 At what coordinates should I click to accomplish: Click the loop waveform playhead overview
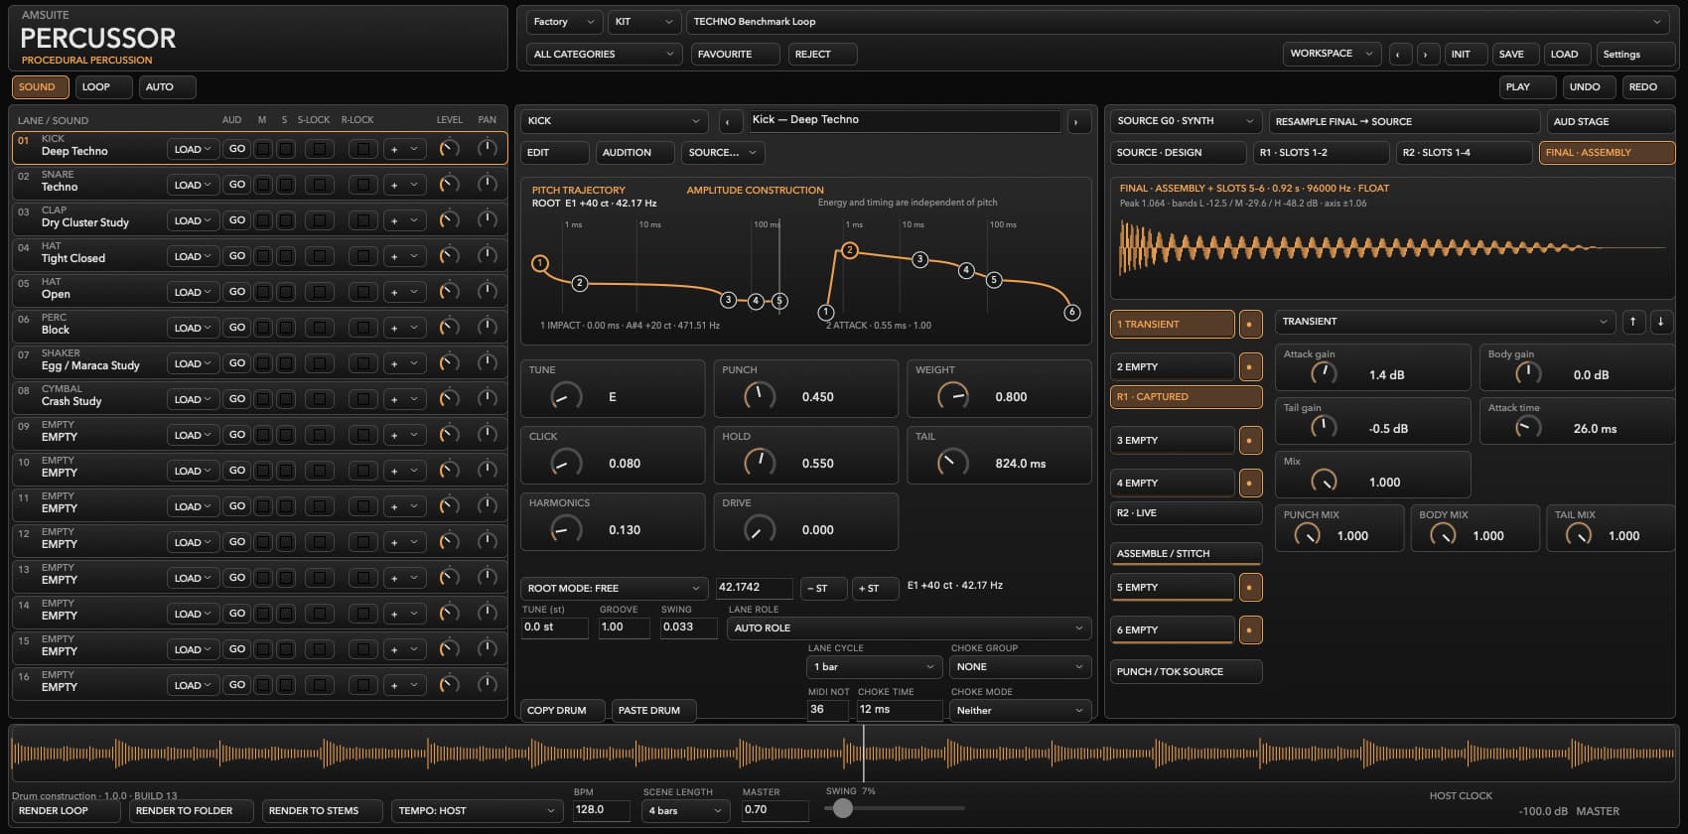click(843, 755)
